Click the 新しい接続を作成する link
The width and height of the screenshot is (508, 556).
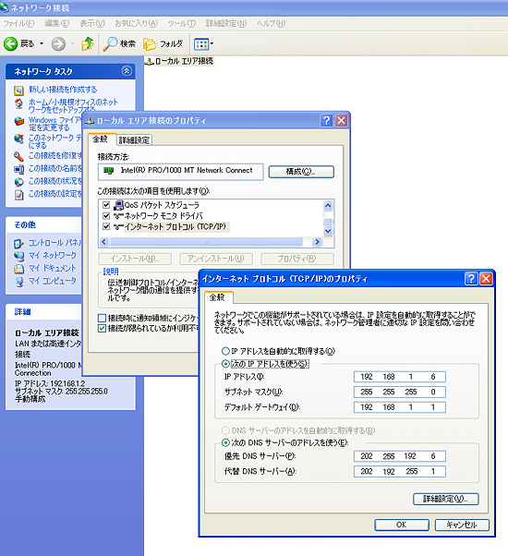[x=63, y=90]
